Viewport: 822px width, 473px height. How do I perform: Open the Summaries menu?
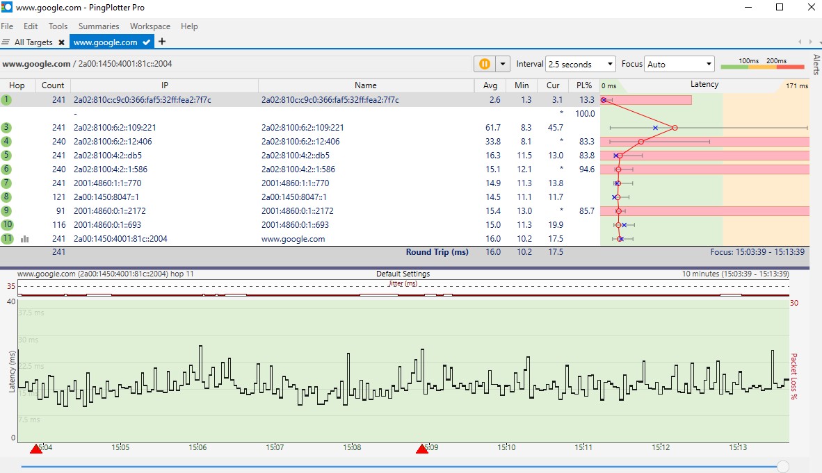(99, 26)
